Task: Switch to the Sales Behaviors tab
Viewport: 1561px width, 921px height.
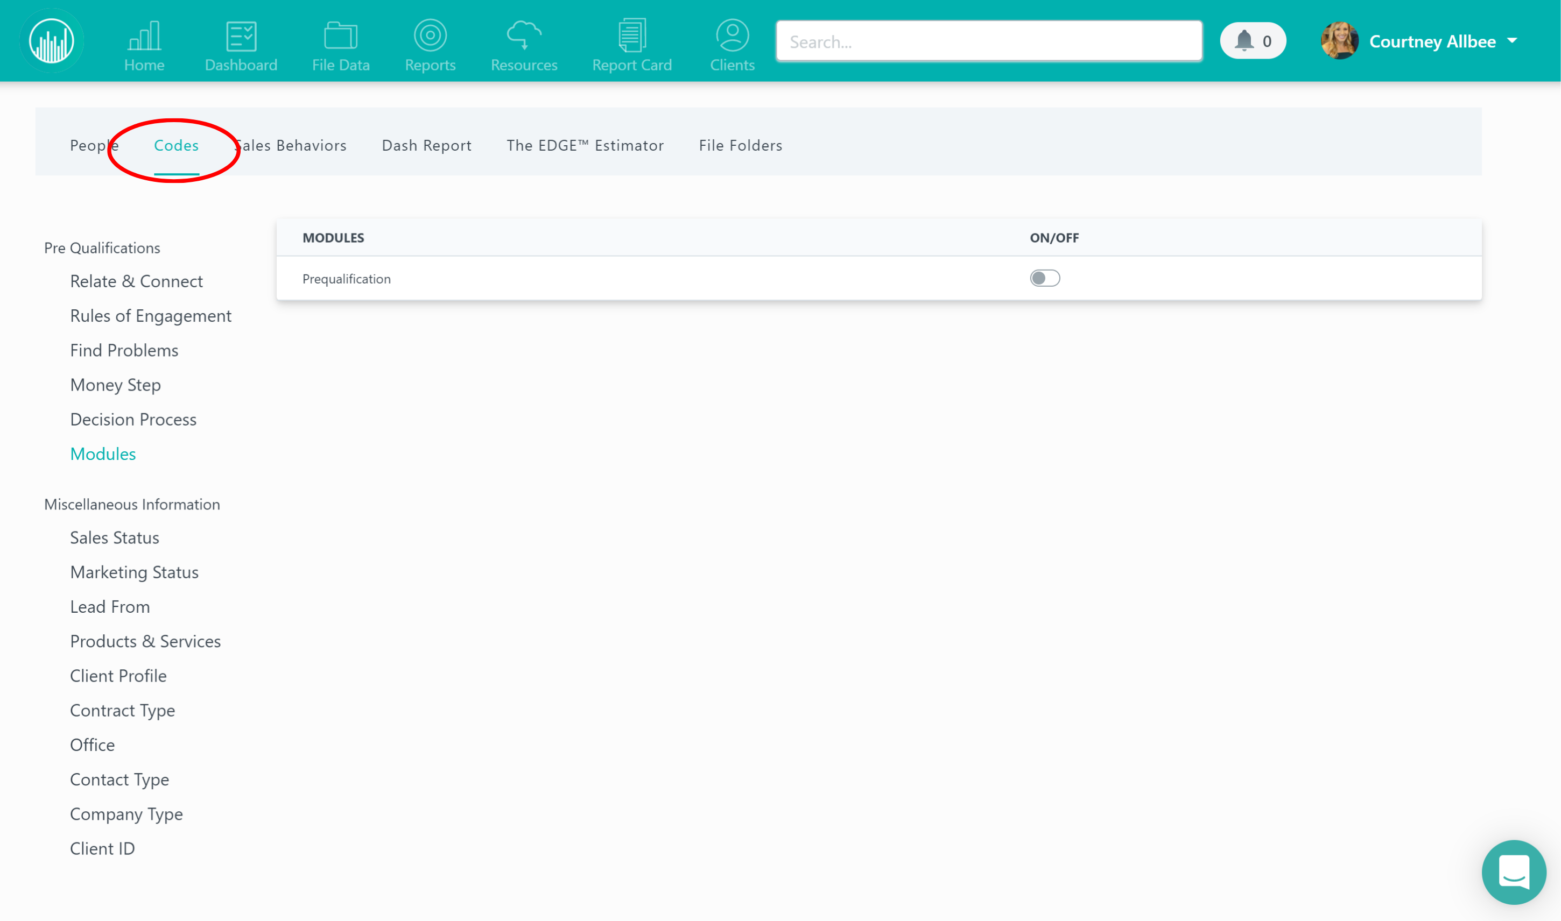Action: pos(290,145)
